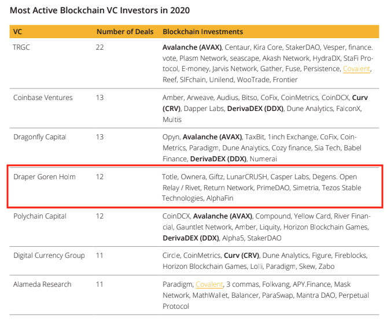This screenshot has width=387, height=322.
Task: Click 'Yellow Card' in Polychain Capital row
Action: [x=312, y=216]
